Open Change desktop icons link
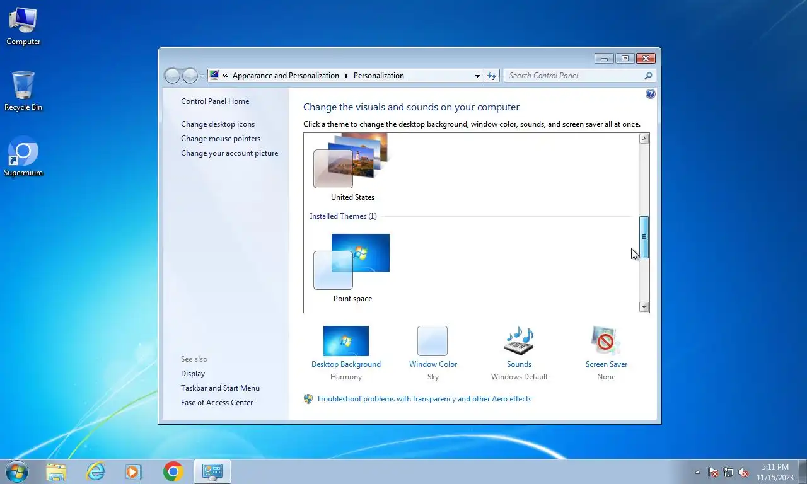Screen dimensions: 807x484 click(x=218, y=124)
